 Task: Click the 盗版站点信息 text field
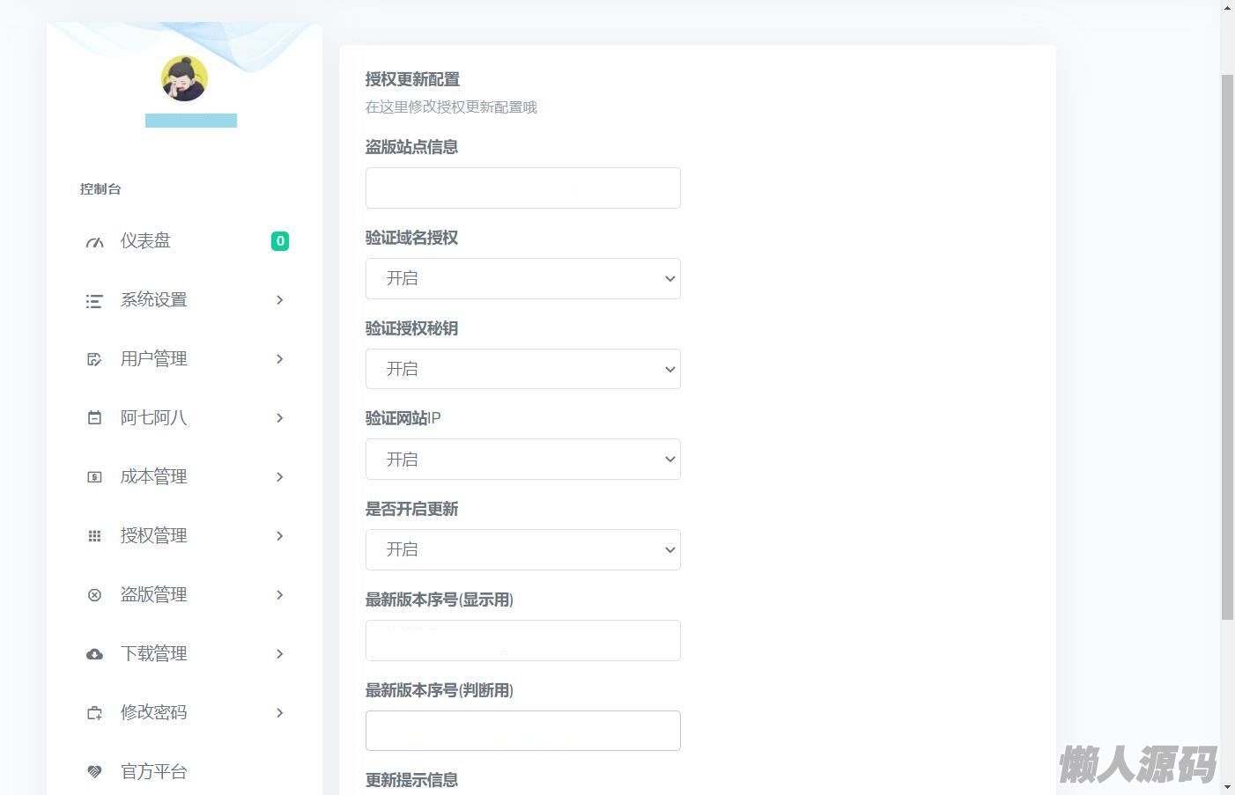(x=522, y=188)
